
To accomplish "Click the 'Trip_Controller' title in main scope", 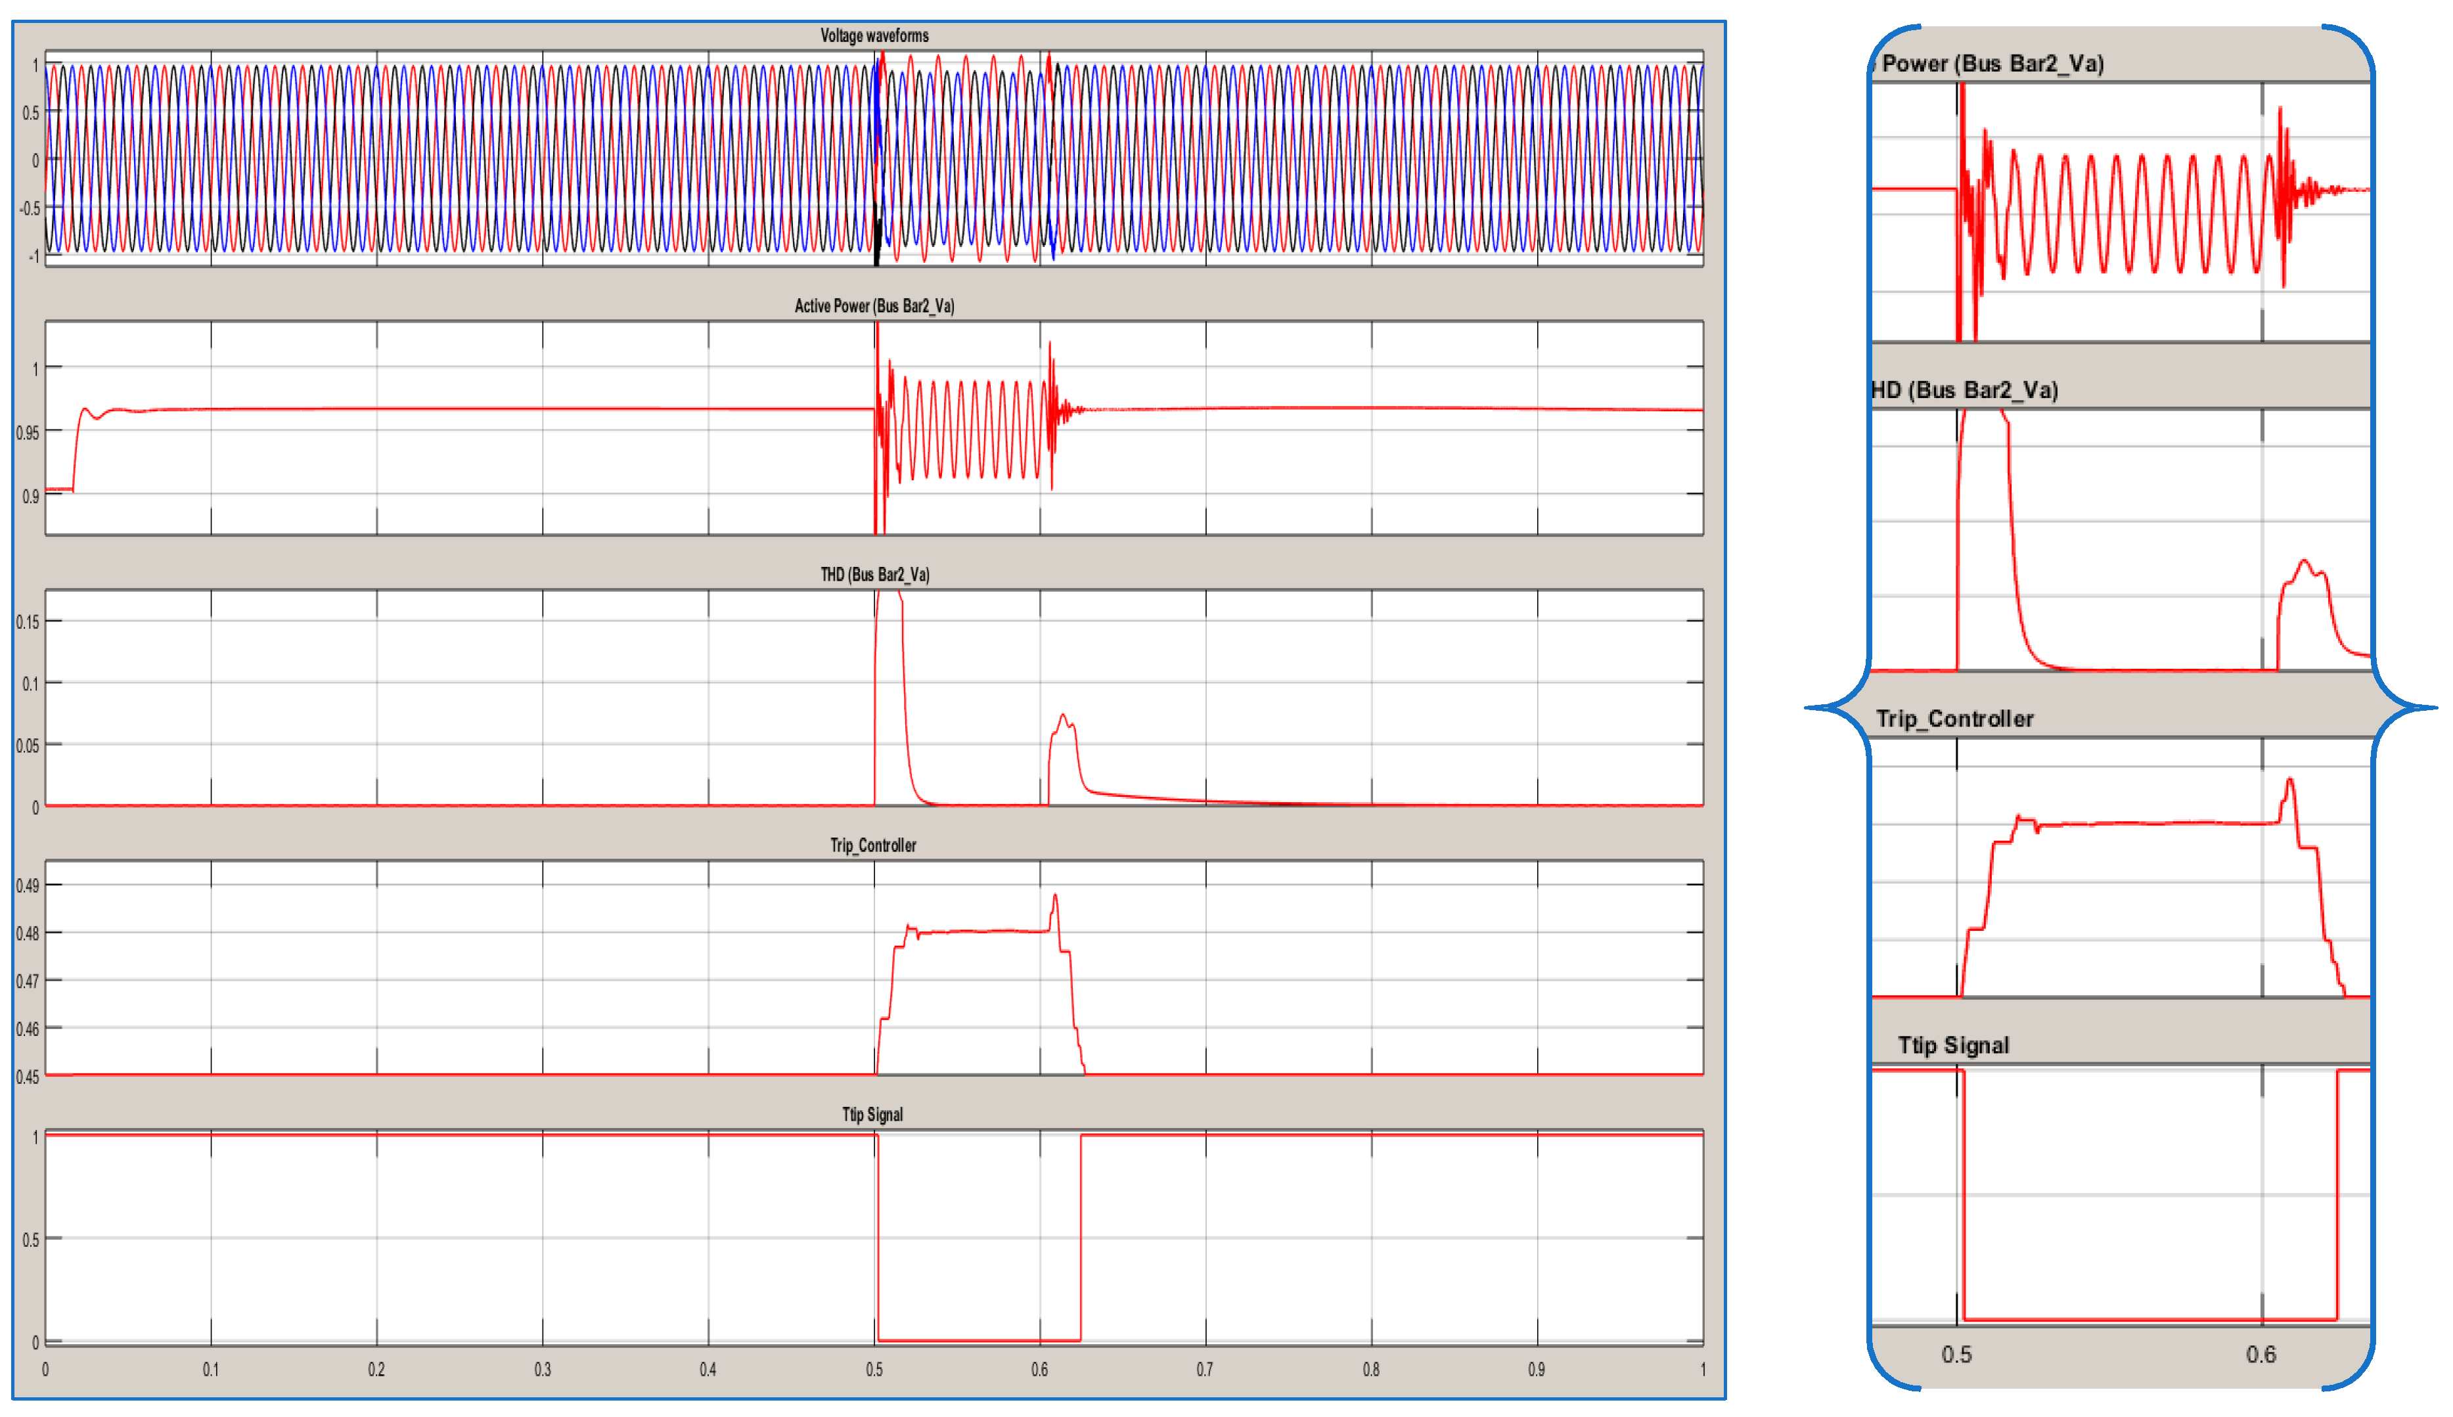I will (x=873, y=845).
